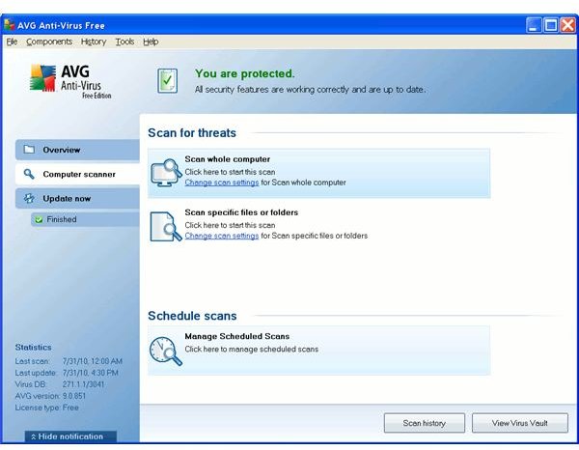Click the Update now sidebar button
This screenshot has height=450, width=579.
tap(77, 198)
